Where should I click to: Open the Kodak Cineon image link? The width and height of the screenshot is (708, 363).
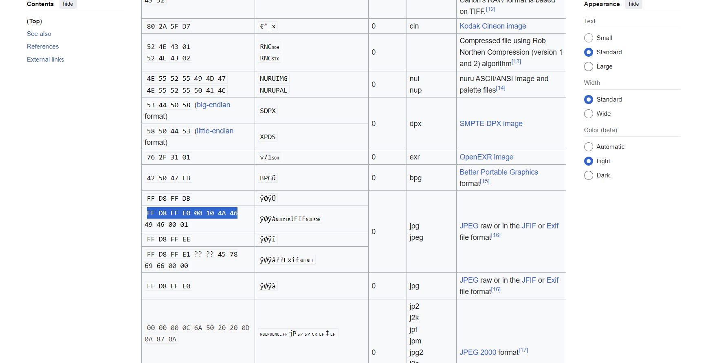(x=493, y=26)
